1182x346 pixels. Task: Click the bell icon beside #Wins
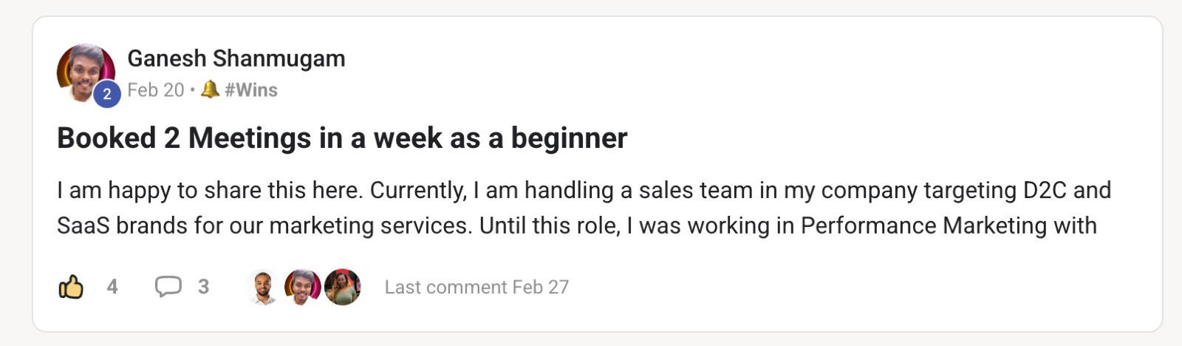[211, 89]
